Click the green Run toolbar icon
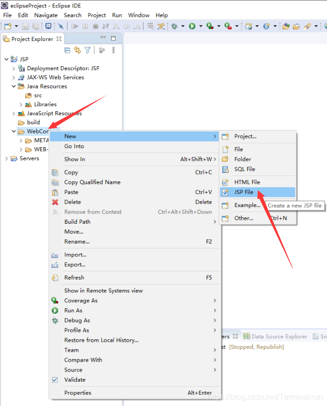This screenshot has height=406, width=327. 192,26
